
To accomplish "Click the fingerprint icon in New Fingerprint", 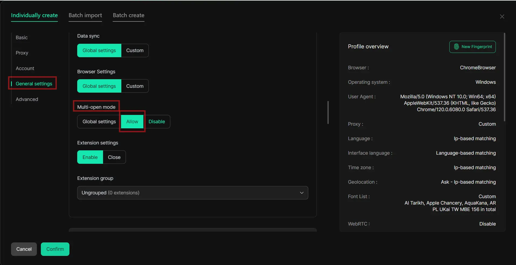I will tap(456, 47).
